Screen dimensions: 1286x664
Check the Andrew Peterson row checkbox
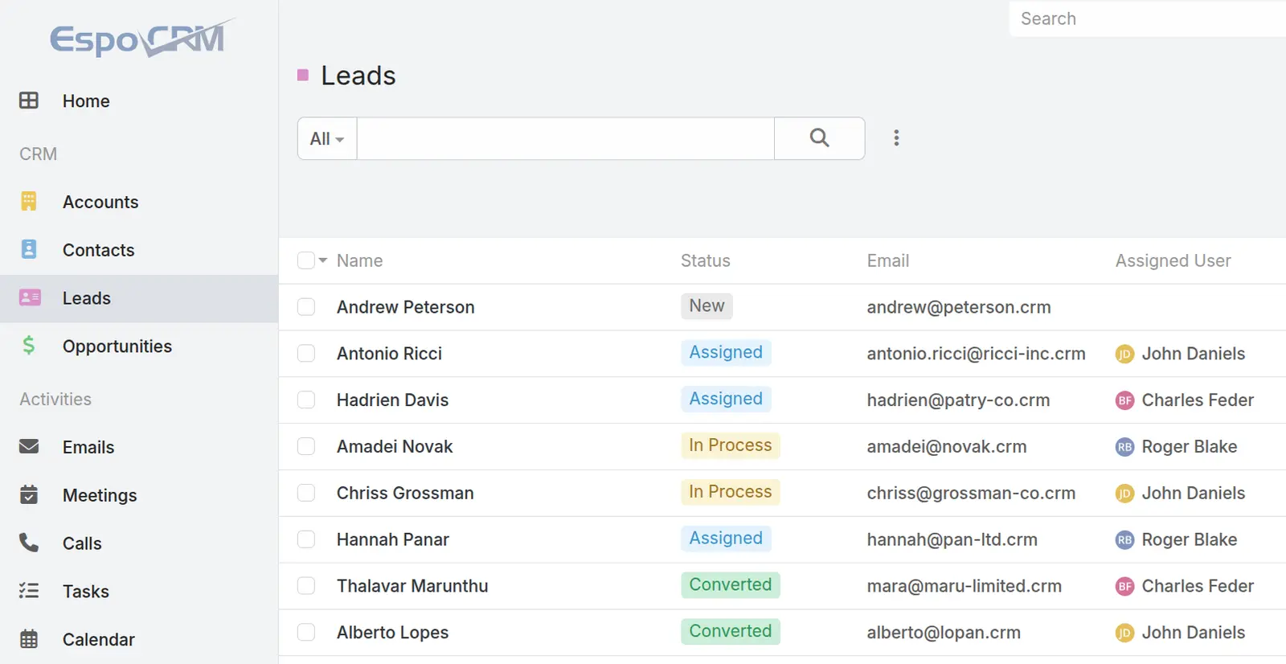click(306, 307)
